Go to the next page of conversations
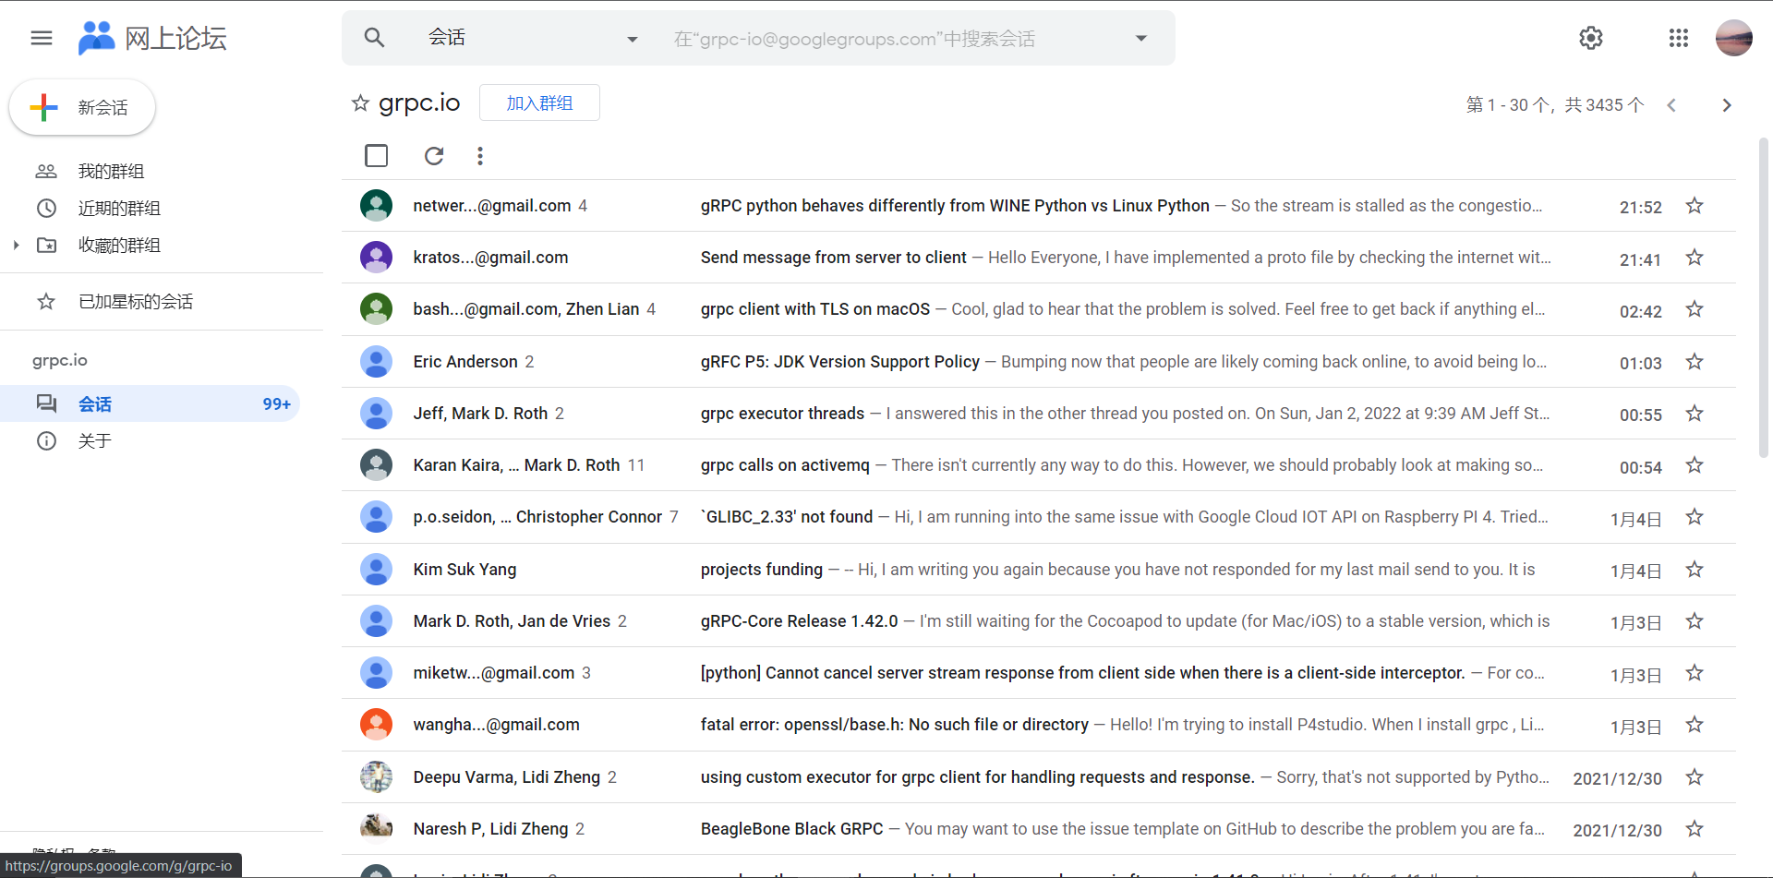 coord(1726,105)
